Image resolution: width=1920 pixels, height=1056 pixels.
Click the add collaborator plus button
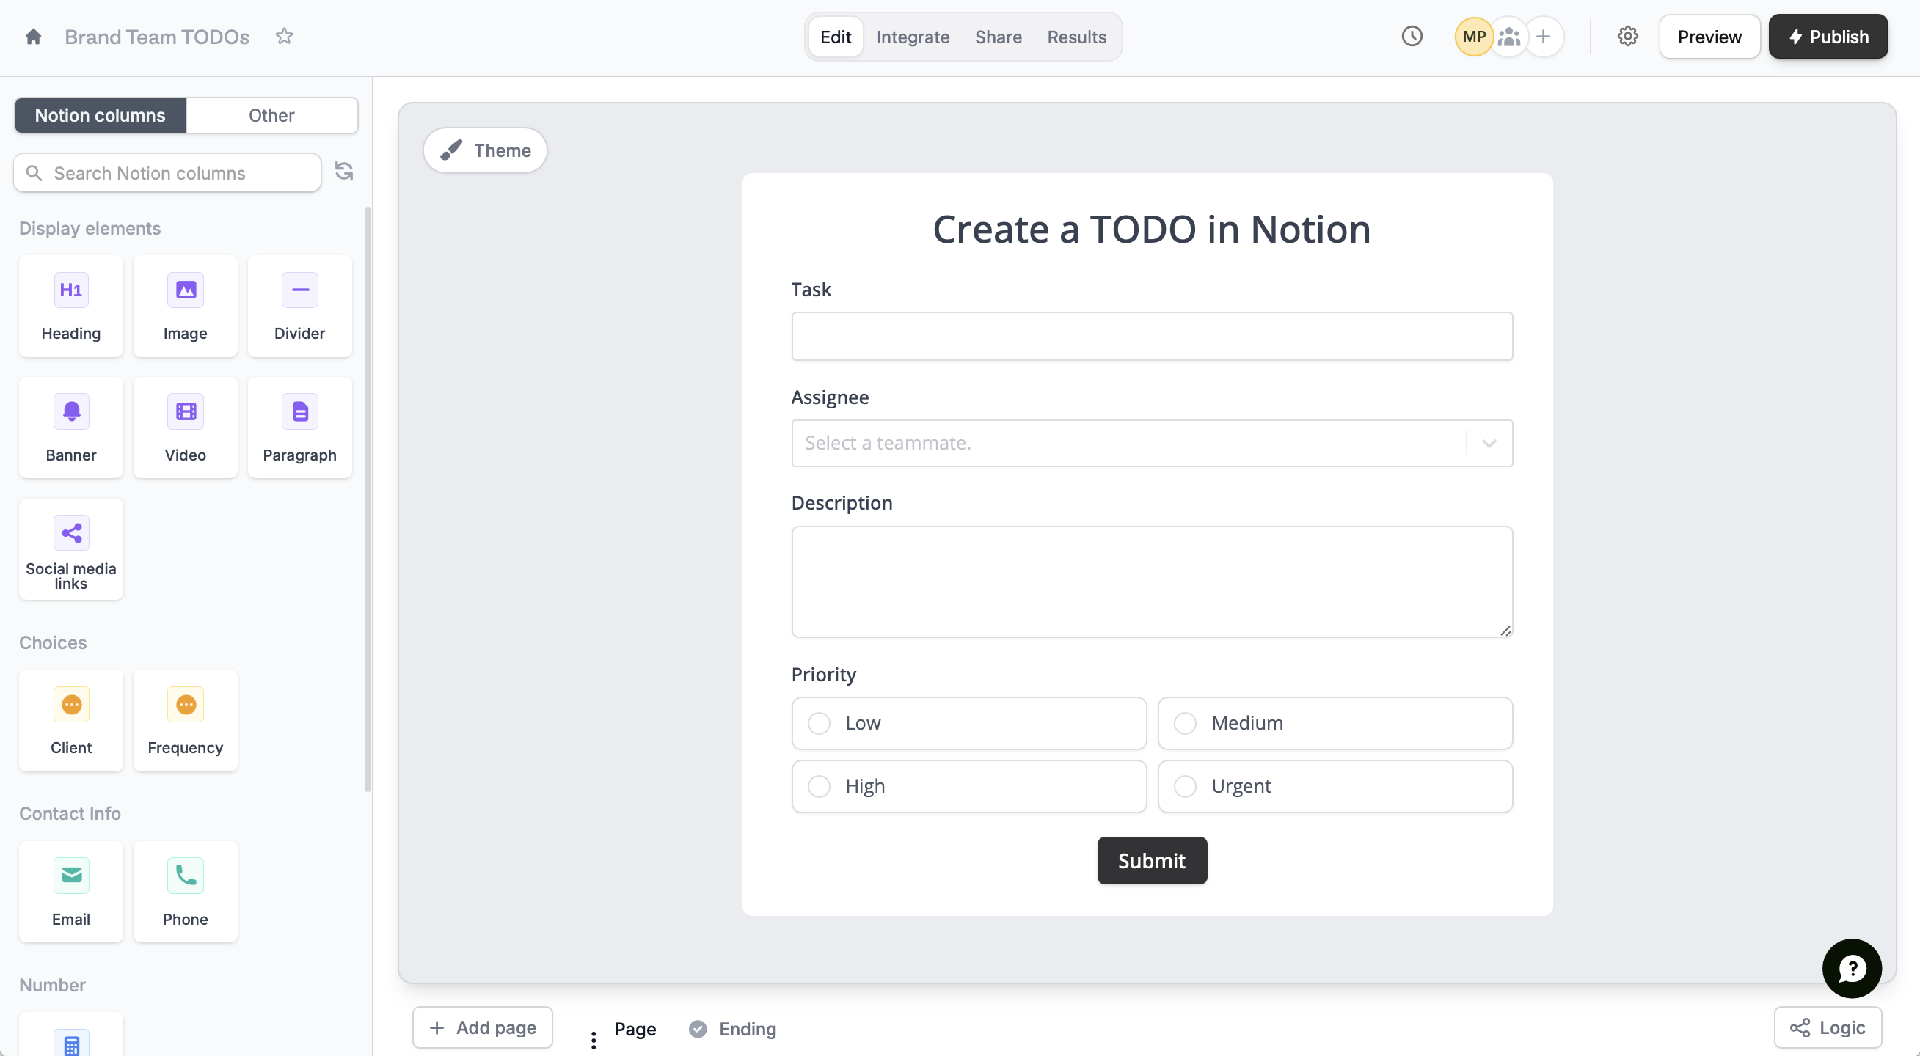1543,37
